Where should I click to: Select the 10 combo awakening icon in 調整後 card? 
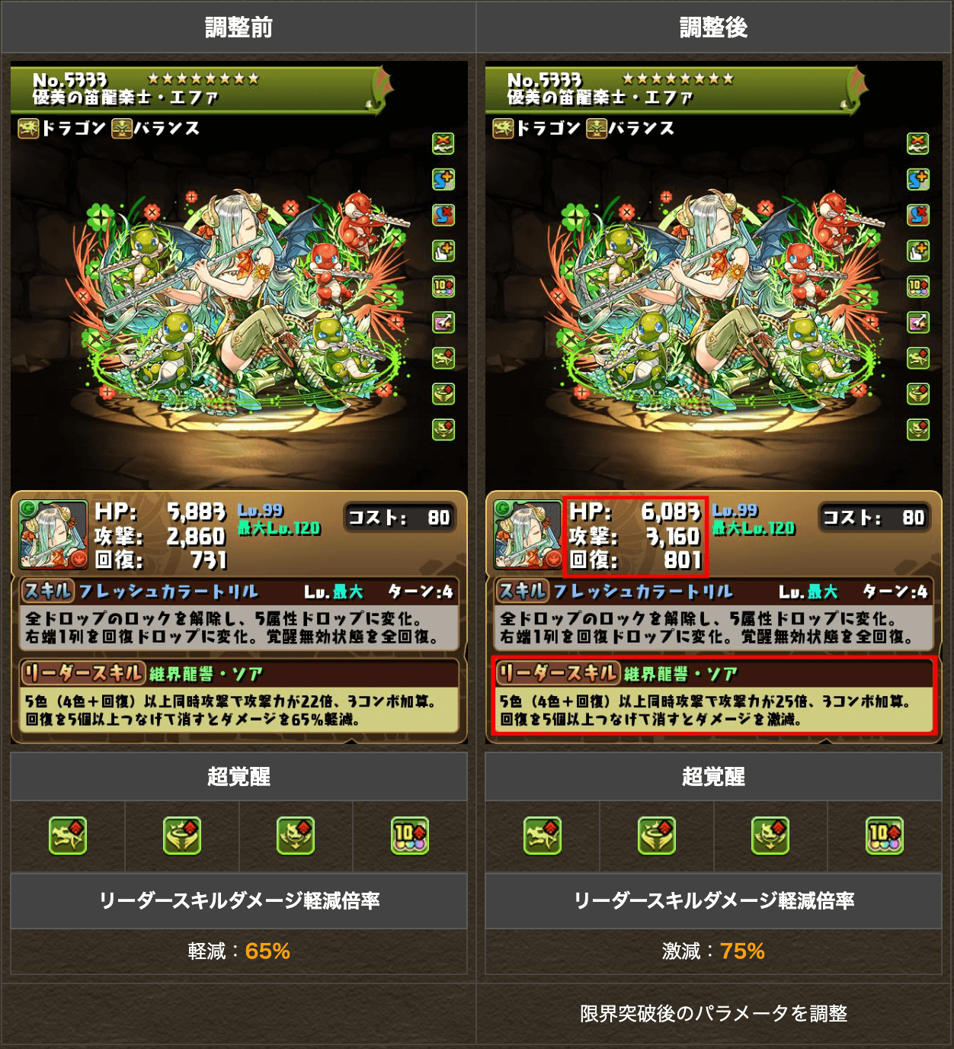[x=918, y=287]
